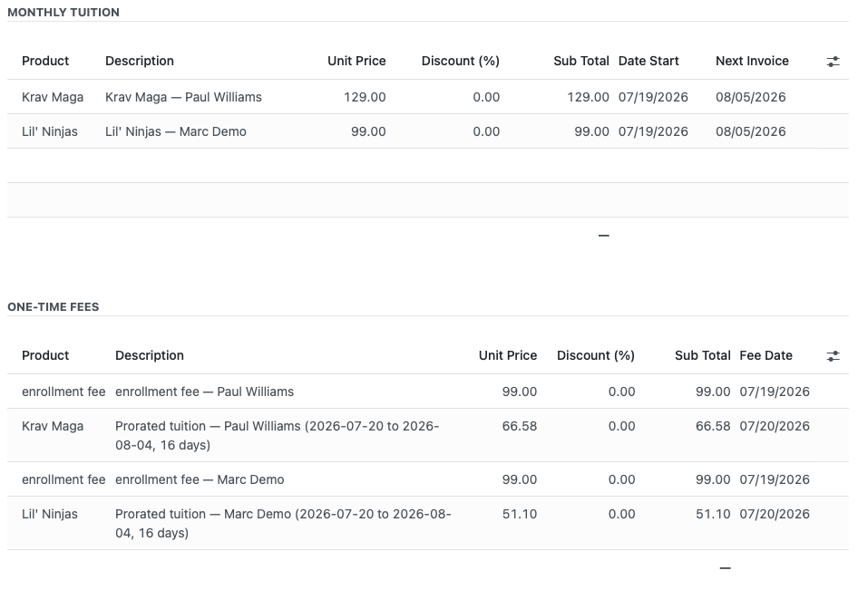Screen dimensions: 858x590
Task: Edit Krav Maga unit price 129.00
Action: point(365,97)
